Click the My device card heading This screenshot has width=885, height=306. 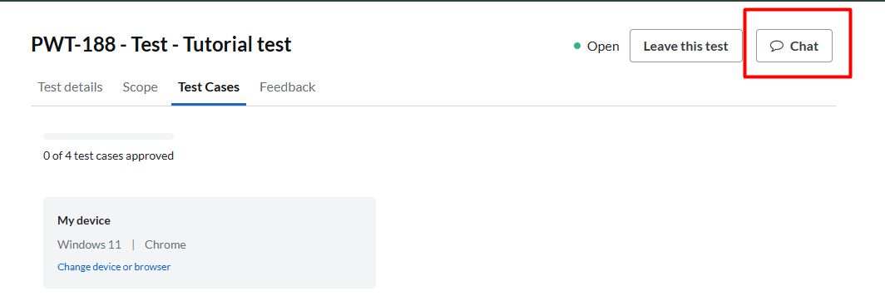(84, 220)
